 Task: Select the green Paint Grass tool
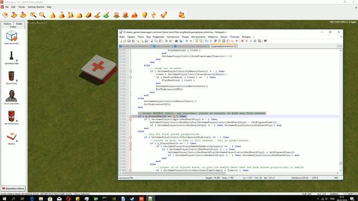(x=106, y=15)
